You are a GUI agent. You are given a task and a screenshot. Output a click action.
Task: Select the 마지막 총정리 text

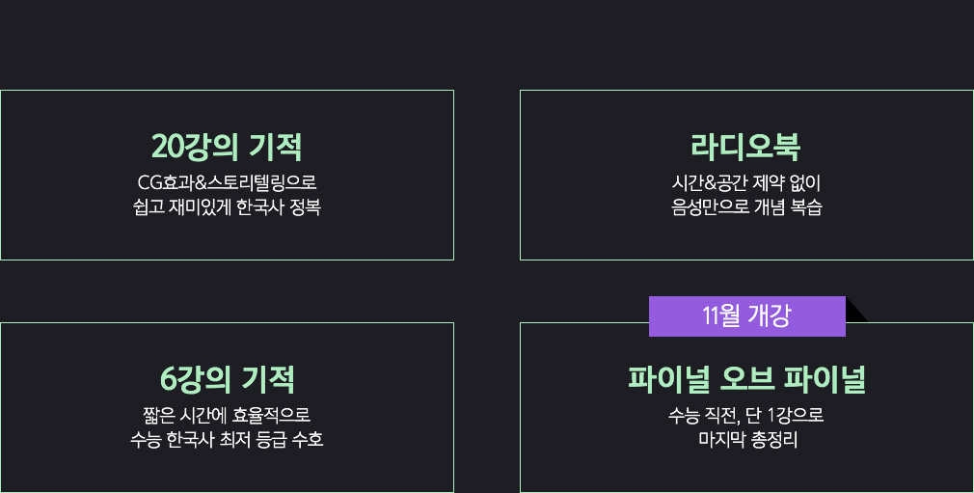point(748,440)
